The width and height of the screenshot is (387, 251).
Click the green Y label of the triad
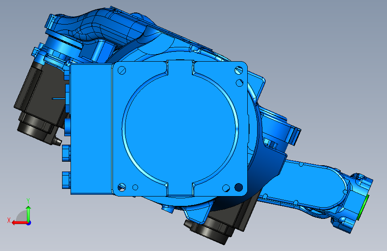28,201
